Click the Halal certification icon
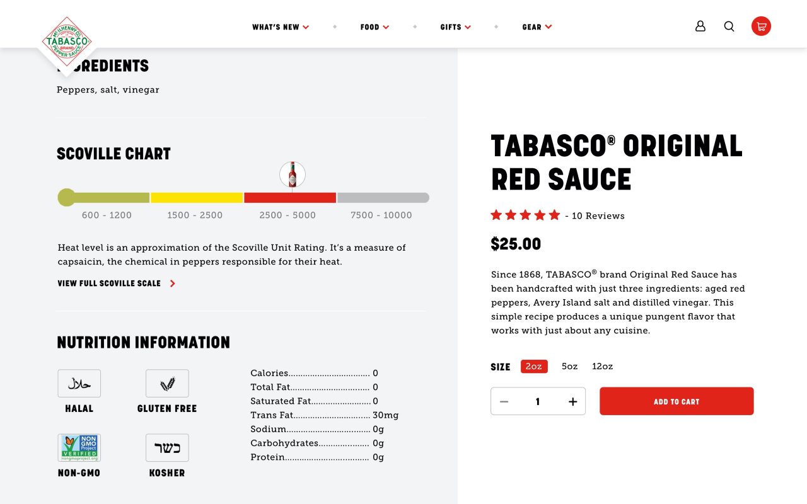The height and width of the screenshot is (504, 807). tap(79, 383)
